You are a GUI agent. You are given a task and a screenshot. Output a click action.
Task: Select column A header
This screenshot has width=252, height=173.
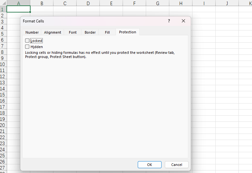click(x=18, y=3)
